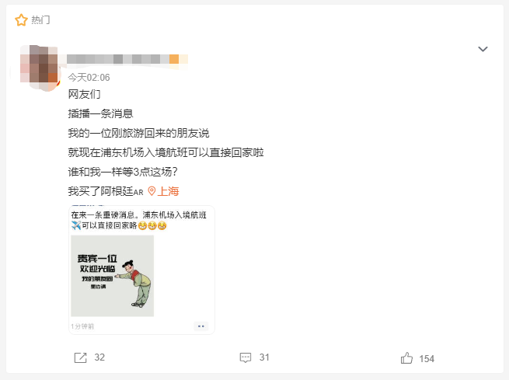The height and width of the screenshot is (380, 509).
Task: Open the poster's blurred username
Action: click(118, 59)
